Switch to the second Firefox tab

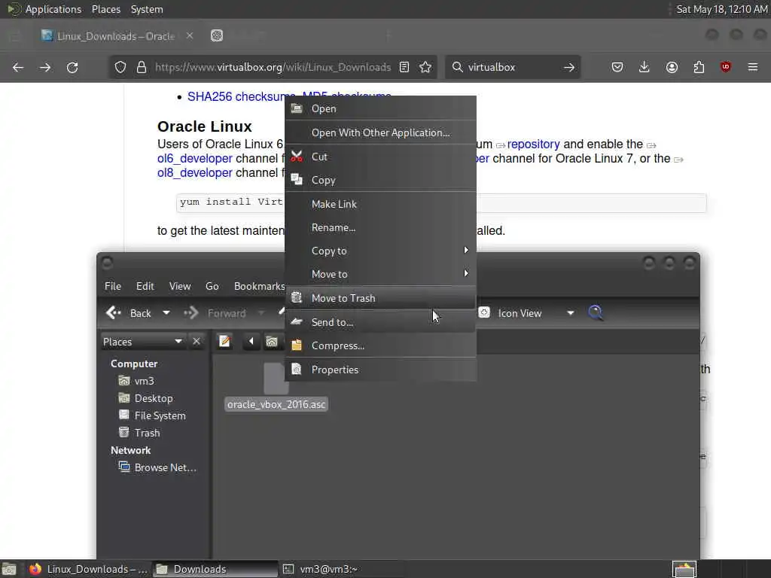click(x=217, y=36)
